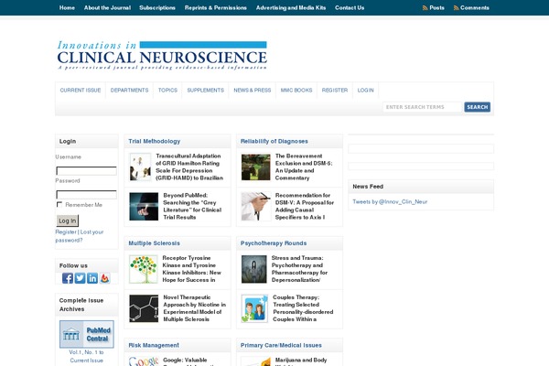Open the Topics navigation menu
549x366 pixels.
(x=167, y=91)
